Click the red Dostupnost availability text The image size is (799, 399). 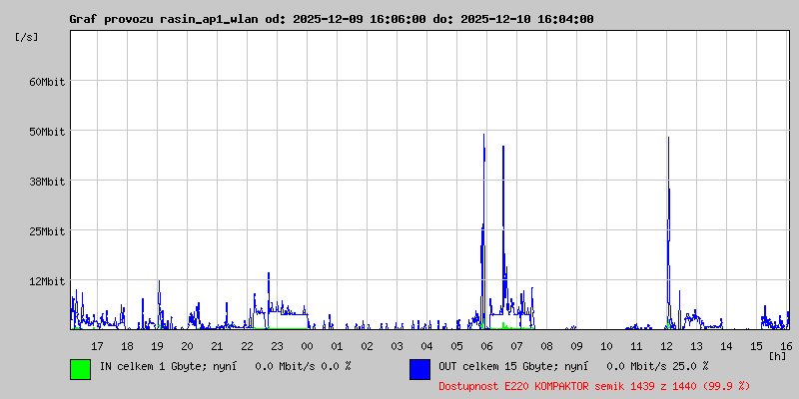point(594,386)
